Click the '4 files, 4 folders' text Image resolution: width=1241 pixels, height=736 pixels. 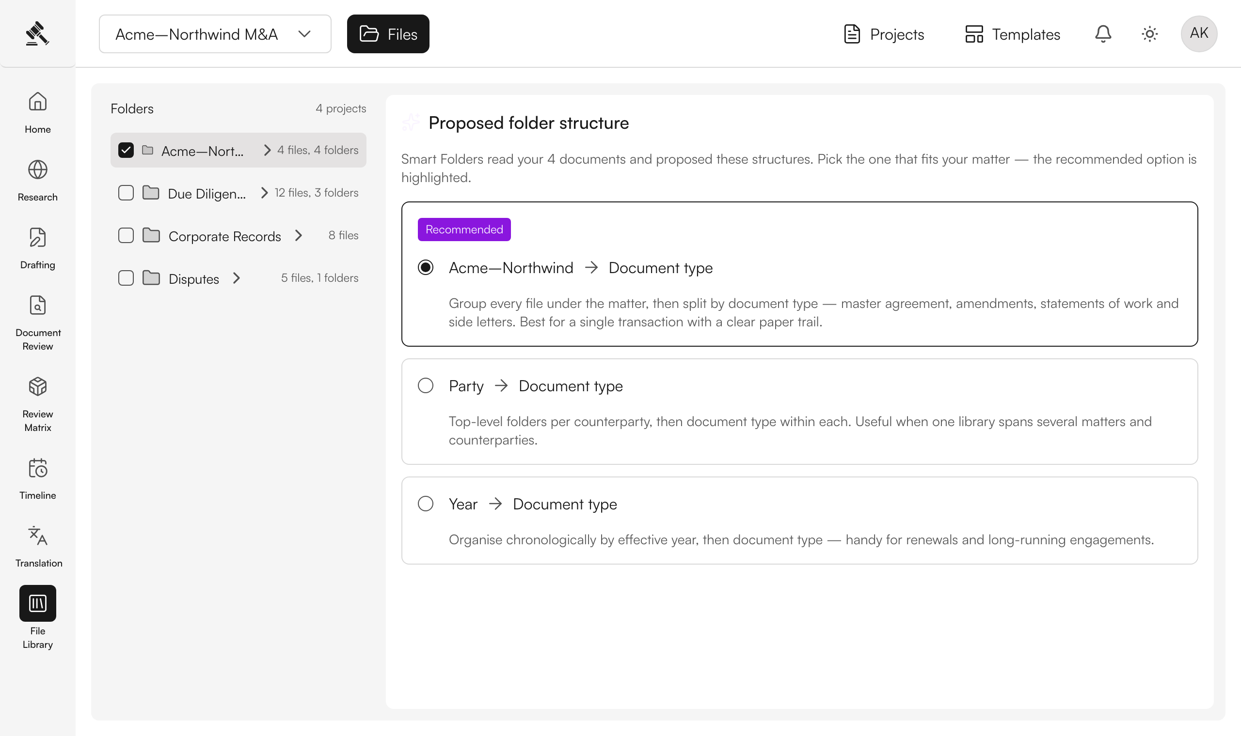318,150
